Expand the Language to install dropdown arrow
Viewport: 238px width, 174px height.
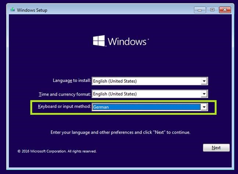point(204,81)
